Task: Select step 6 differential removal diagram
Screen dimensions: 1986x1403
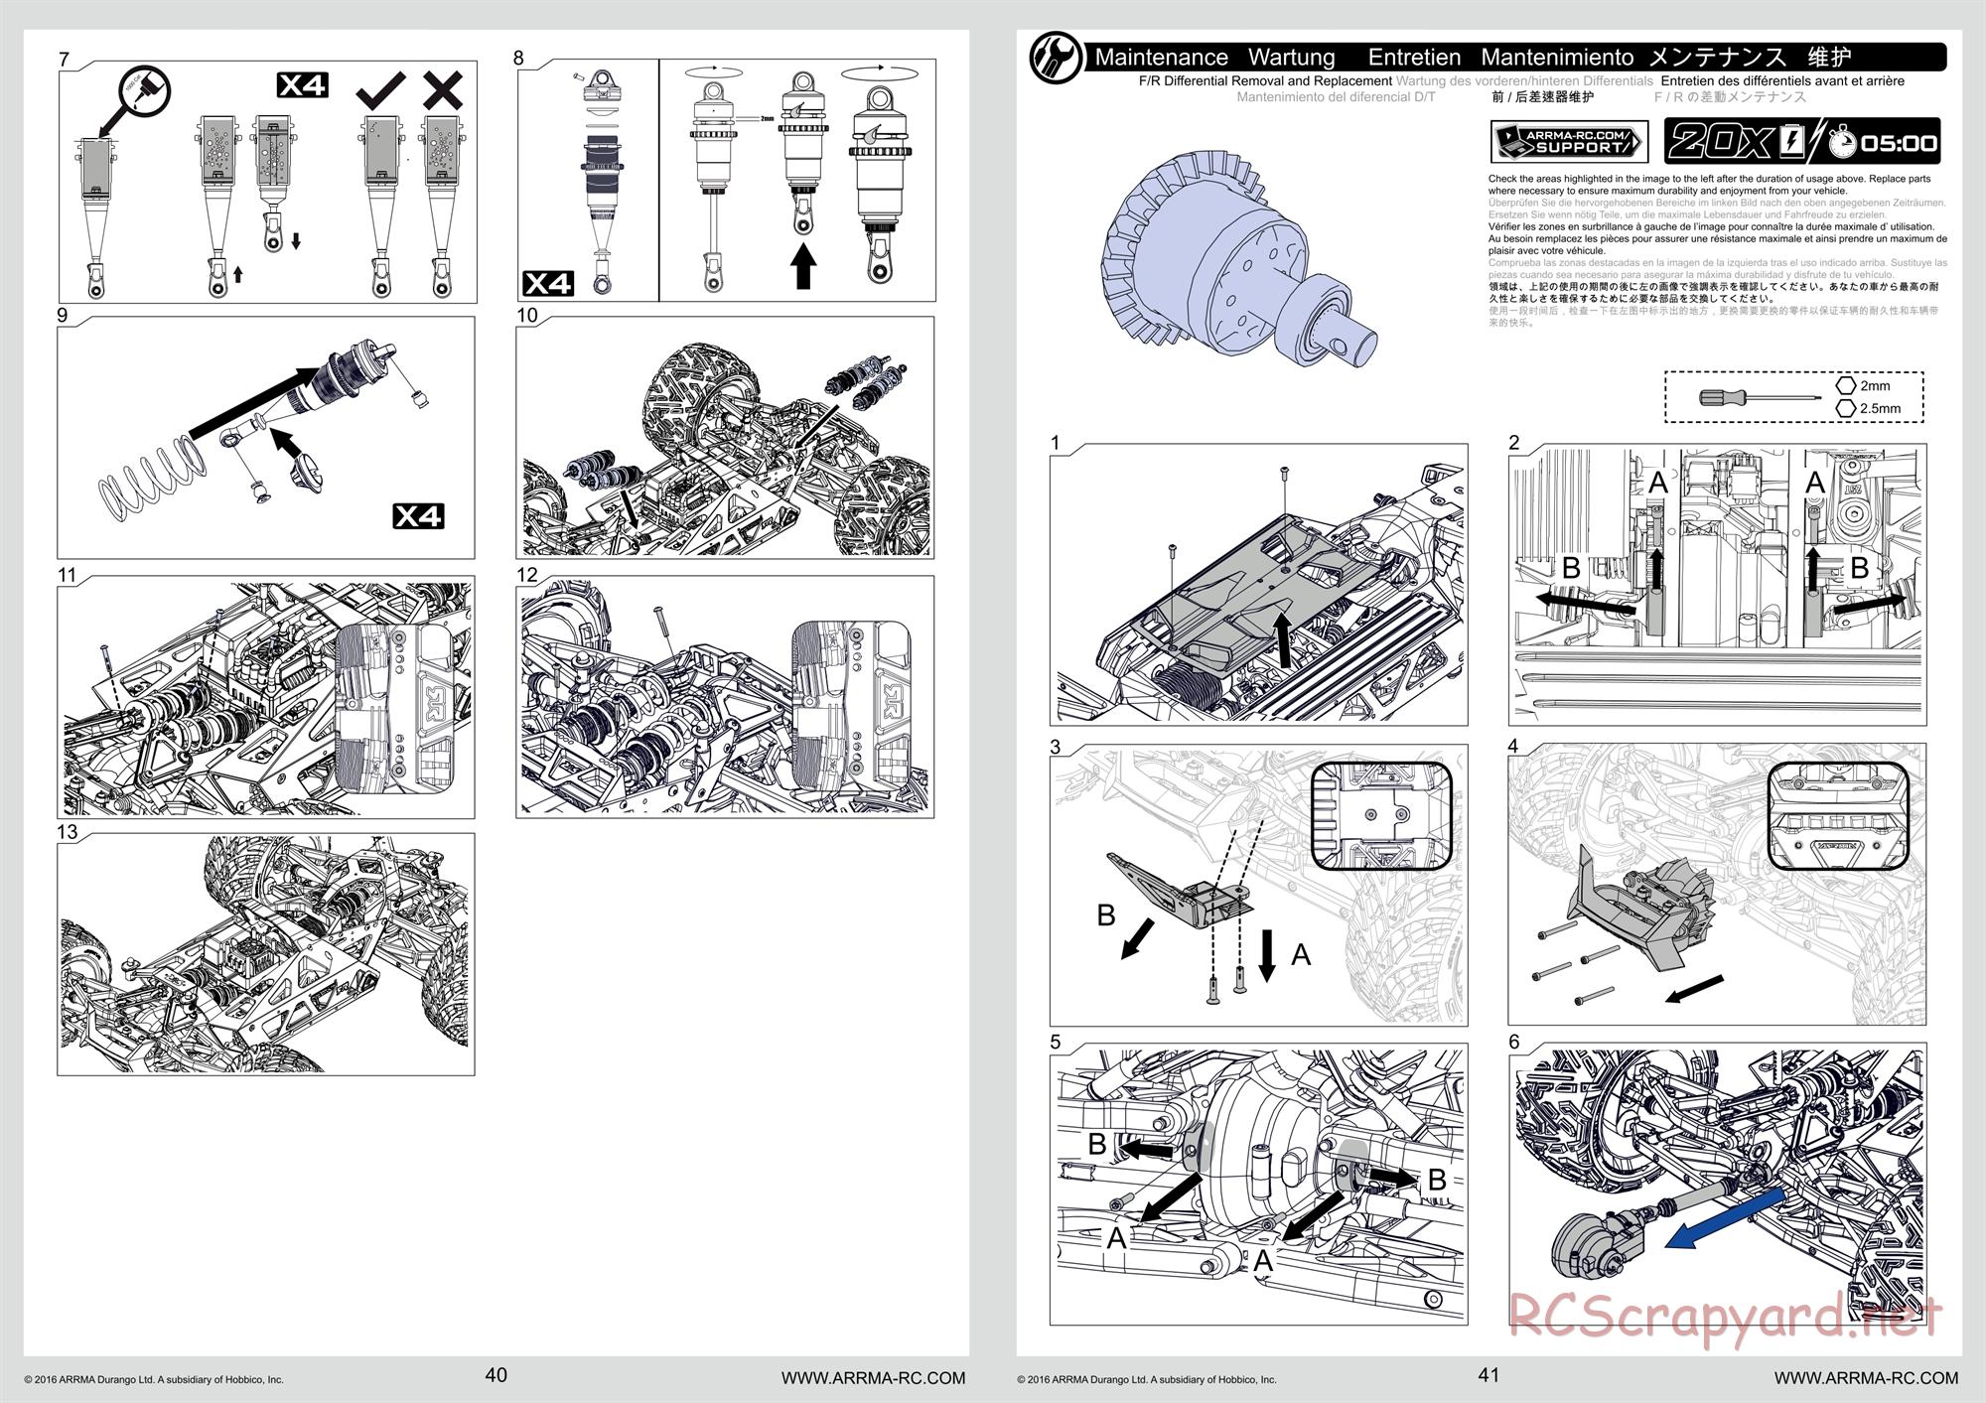Action: pyautogui.click(x=1717, y=1184)
